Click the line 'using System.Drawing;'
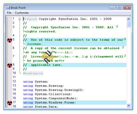This screenshot has width=137, height=114. 43,86
